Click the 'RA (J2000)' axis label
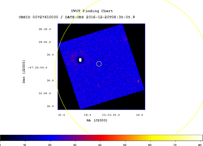Viewport: 203px width, 146px height. [97, 120]
